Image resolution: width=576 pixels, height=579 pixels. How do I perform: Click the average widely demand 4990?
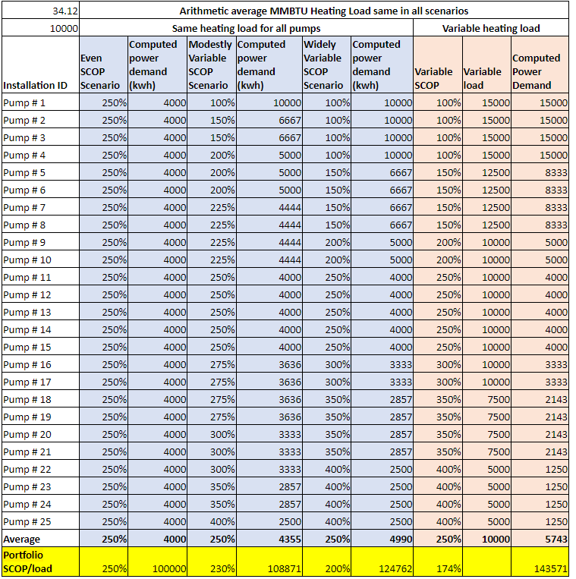[382, 539]
